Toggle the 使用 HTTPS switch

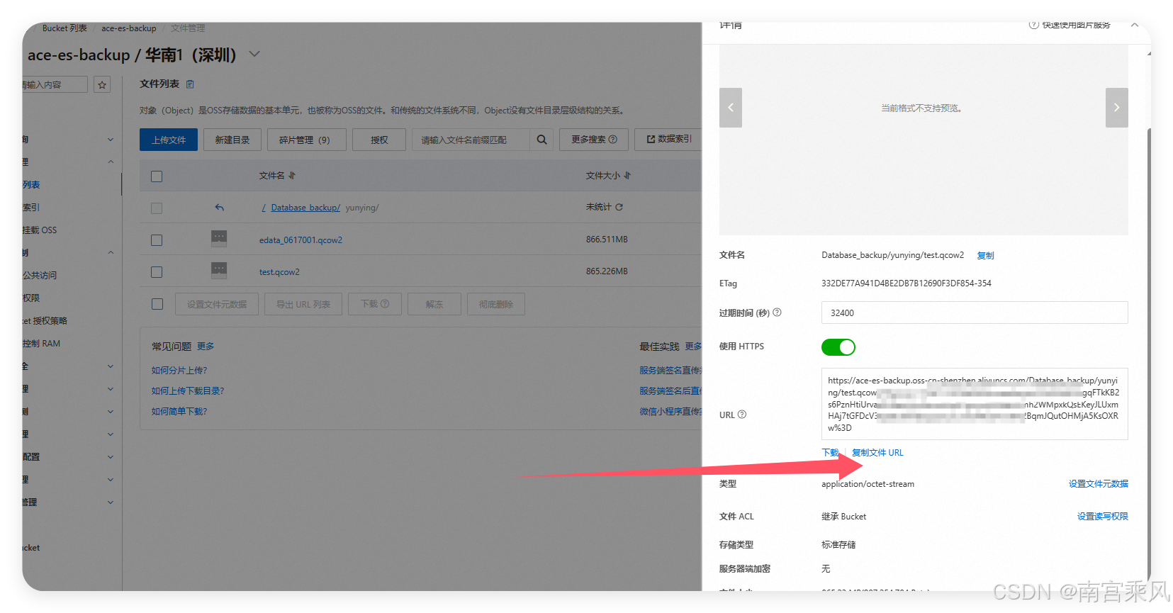pyautogui.click(x=838, y=347)
